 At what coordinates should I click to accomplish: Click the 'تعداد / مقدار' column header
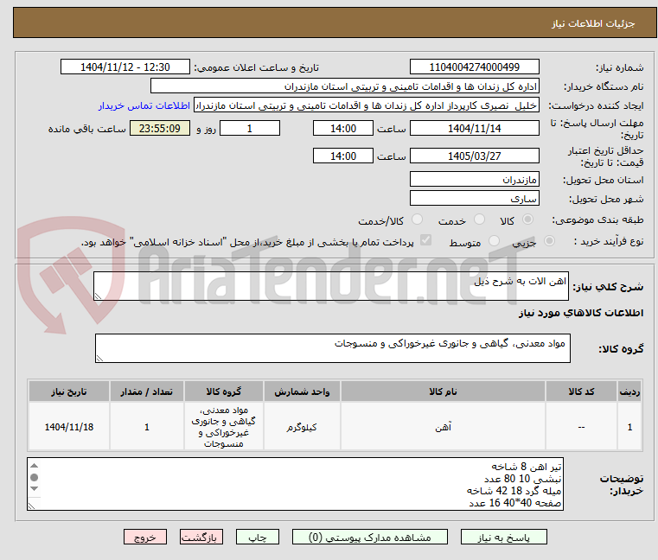(x=146, y=391)
